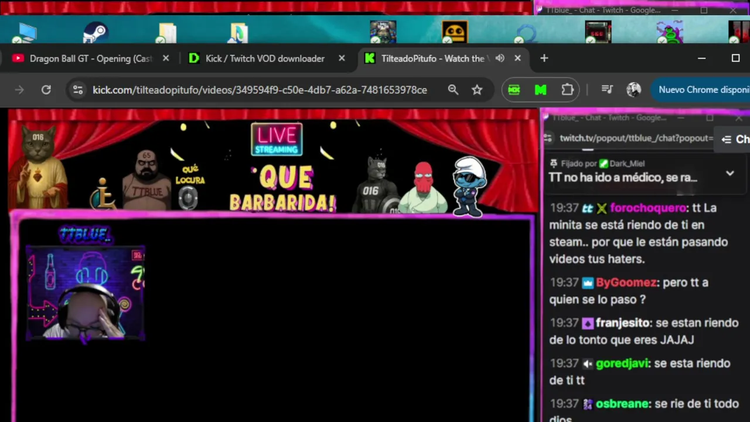Open site info icon in Twitch popout window

[x=547, y=138]
